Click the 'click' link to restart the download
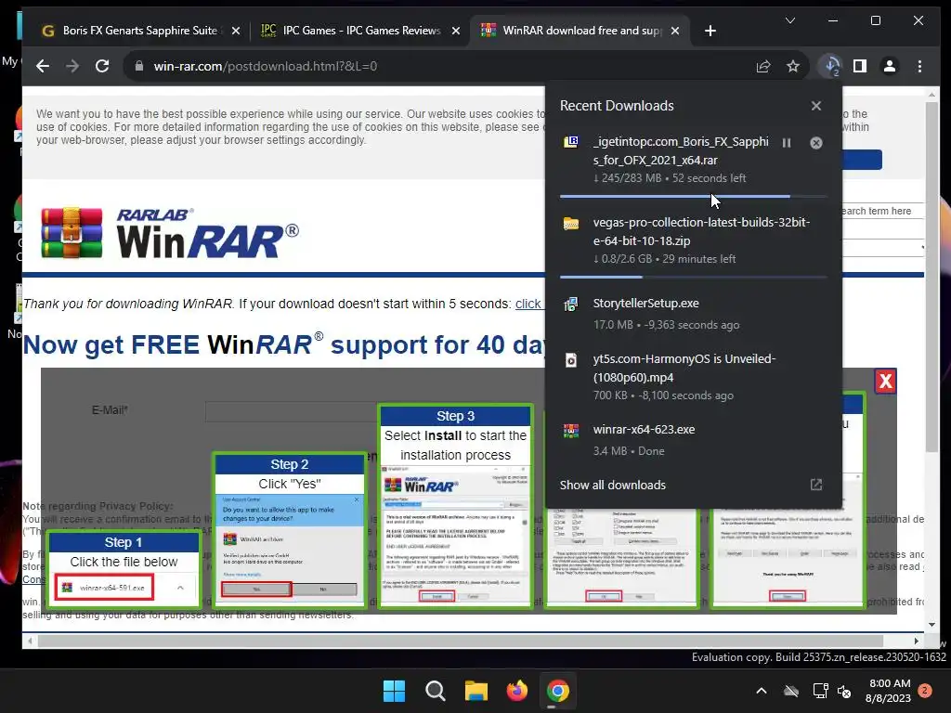 click(x=528, y=304)
